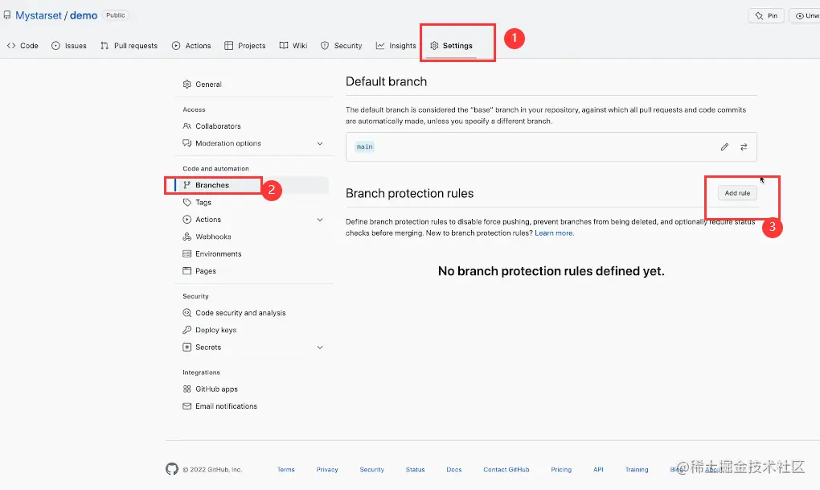Viewport: 820px width, 490px height.
Task: Expand sidebar Actions chevron
Action: pos(320,220)
